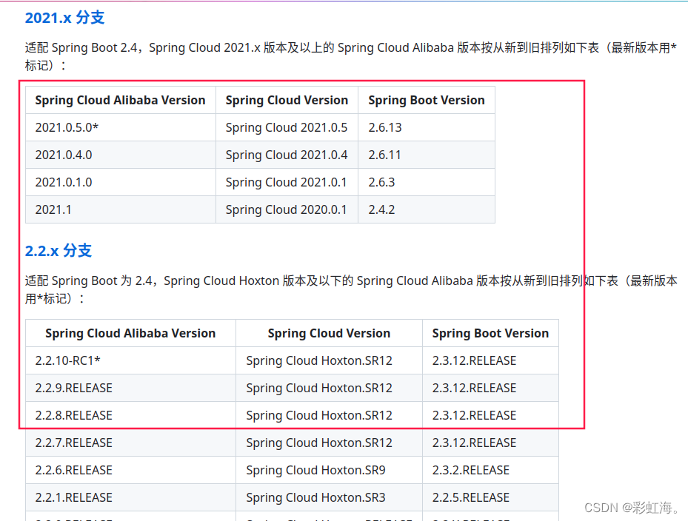Select cell "2.2.10-RC1*"

point(131,360)
